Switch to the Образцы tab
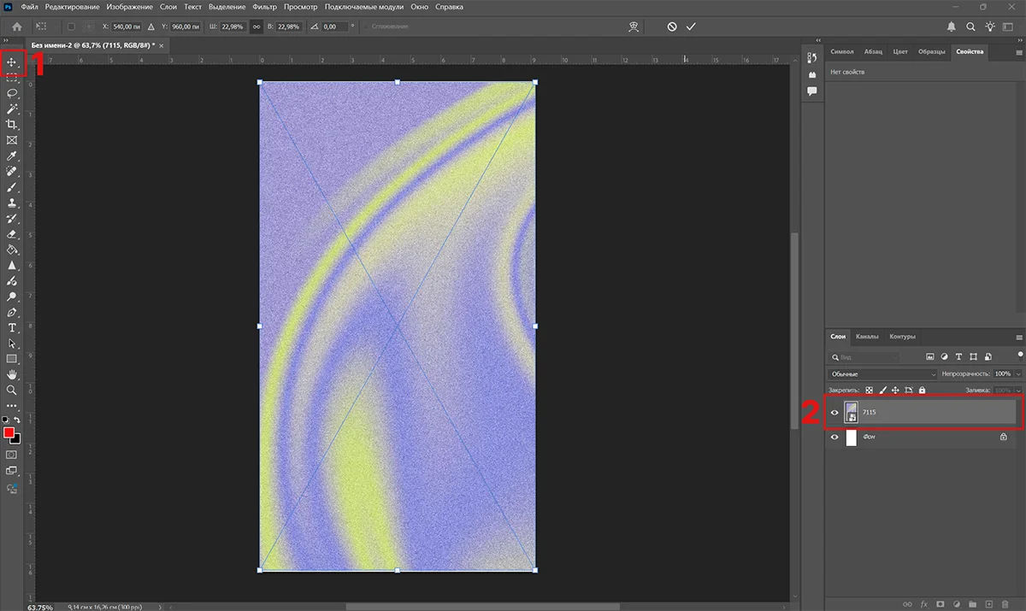This screenshot has height=611, width=1026. pyautogui.click(x=931, y=51)
